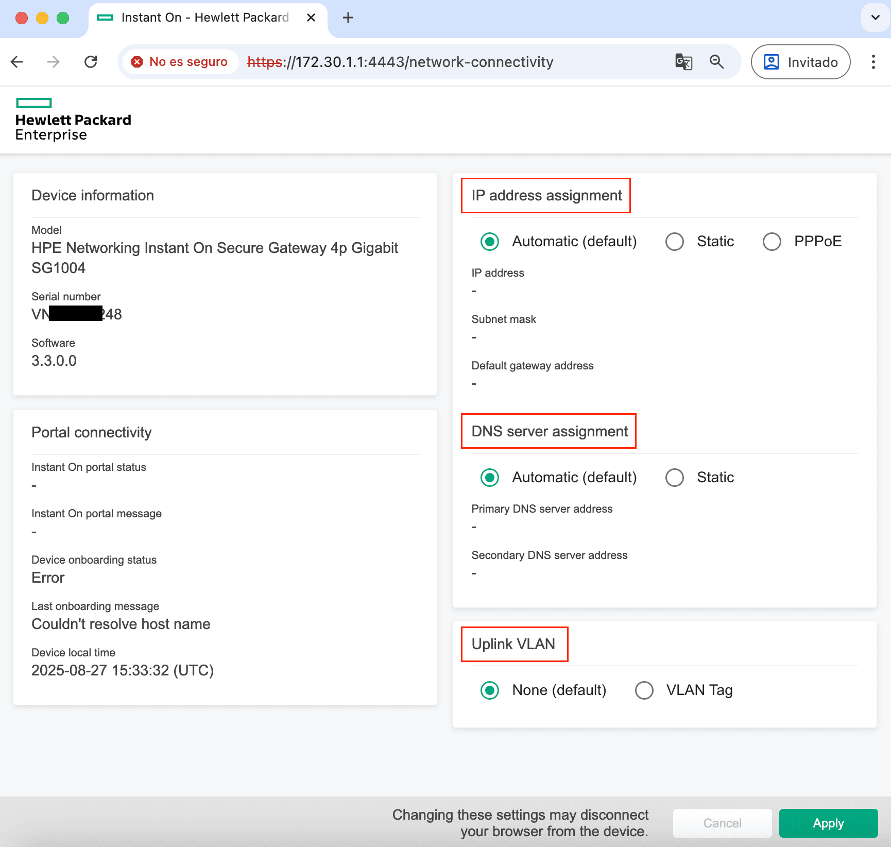Open the Chrome three-dot menu

[873, 62]
